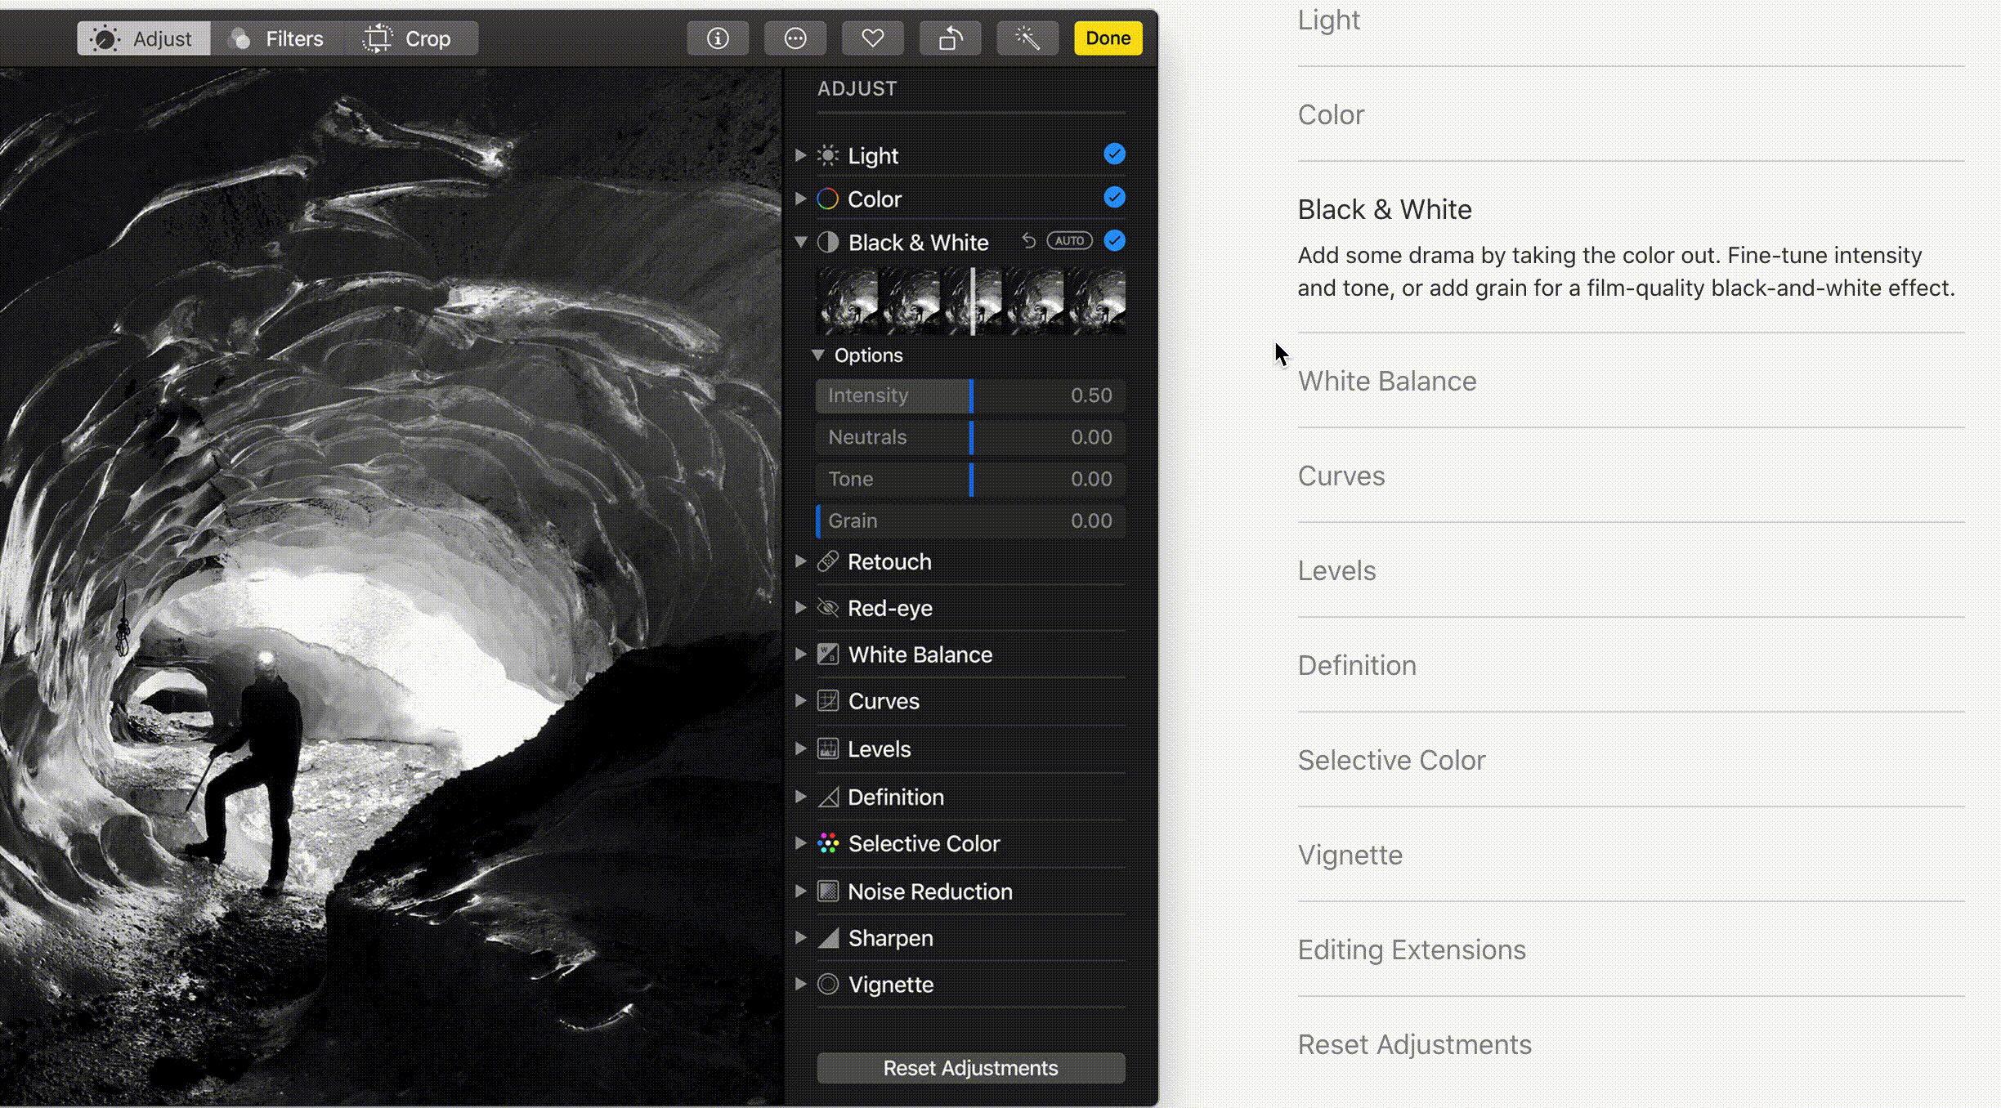The width and height of the screenshot is (2001, 1108).
Task: Disable the Light adjustment checkmark
Action: coord(1114,154)
